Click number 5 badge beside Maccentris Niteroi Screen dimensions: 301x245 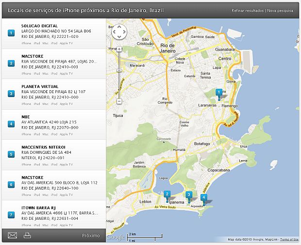pyautogui.click(x=11, y=154)
